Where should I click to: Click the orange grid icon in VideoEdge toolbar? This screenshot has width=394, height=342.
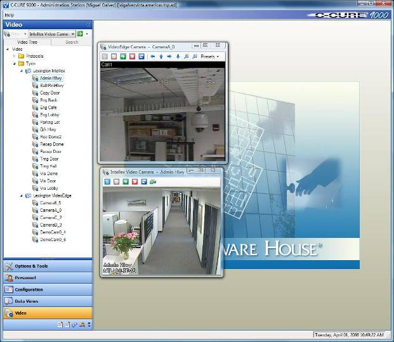click(x=114, y=56)
